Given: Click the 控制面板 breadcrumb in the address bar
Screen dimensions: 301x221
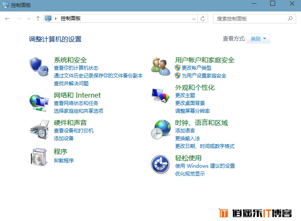Looking at the screenshot, I should pyautogui.click(x=71, y=18).
